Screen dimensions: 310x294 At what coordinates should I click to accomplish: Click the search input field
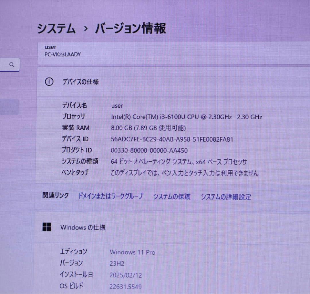click(x=10, y=65)
